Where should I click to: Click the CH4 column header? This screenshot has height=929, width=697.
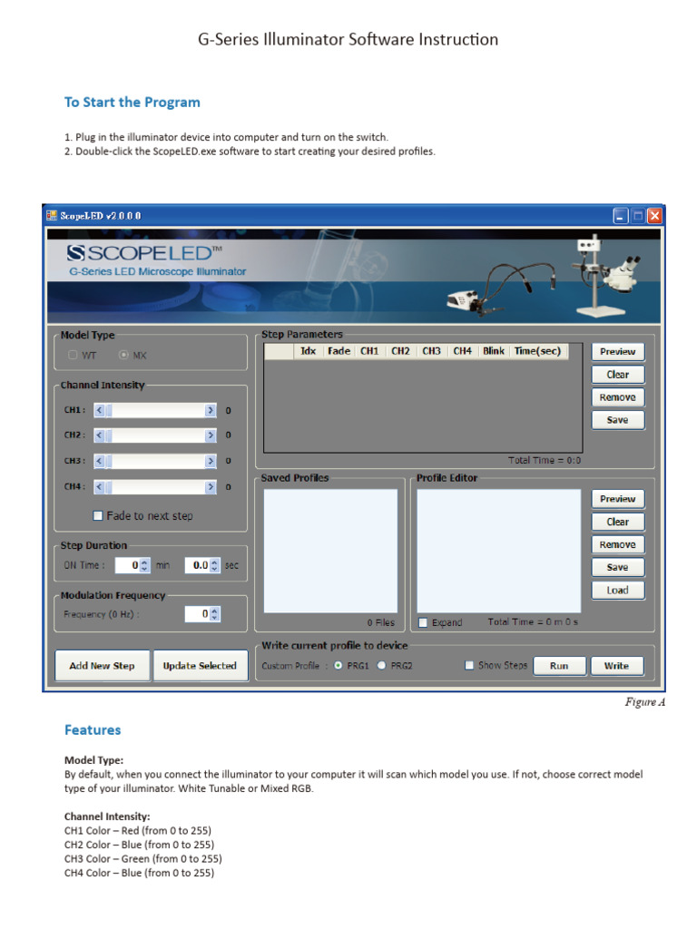[462, 351]
